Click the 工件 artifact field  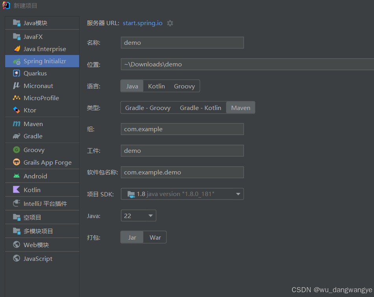[182, 150]
